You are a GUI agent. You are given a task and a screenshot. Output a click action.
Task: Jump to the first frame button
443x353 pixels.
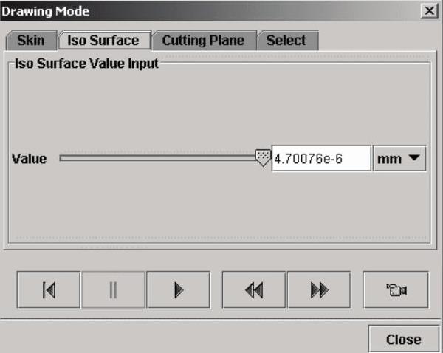pos(49,290)
